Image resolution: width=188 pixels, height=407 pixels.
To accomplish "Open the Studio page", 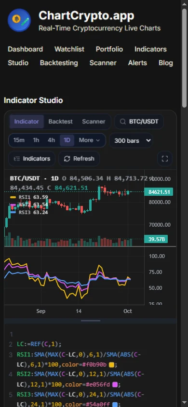I will click(18, 63).
